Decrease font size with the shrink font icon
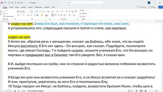The width and height of the screenshot is (163, 92). pyautogui.click(x=40, y=11)
